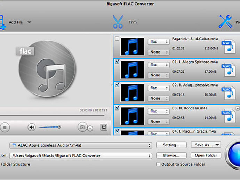Adjust the volume slider
This screenshot has height=180, width=240.
(x=50, y=127)
